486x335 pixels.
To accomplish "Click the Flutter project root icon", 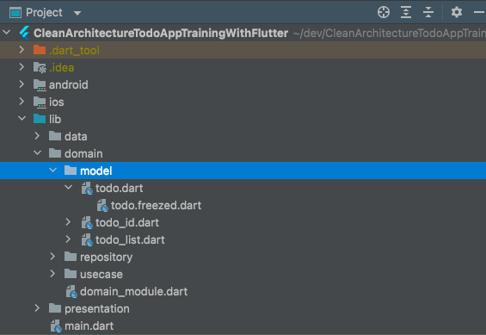I will pyautogui.click(x=24, y=33).
